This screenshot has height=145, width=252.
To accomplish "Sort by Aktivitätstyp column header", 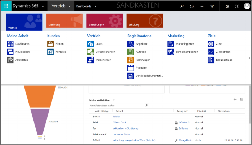I will [102, 111].
